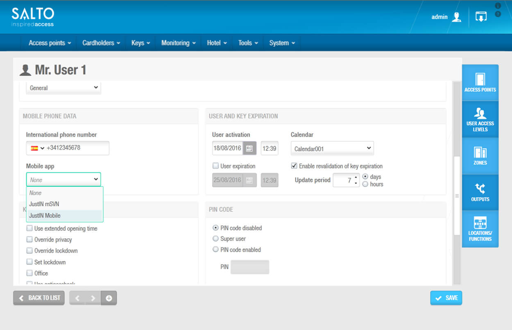512x330 pixels.
Task: Open the Zones sidebar panel
Action: [x=480, y=156]
